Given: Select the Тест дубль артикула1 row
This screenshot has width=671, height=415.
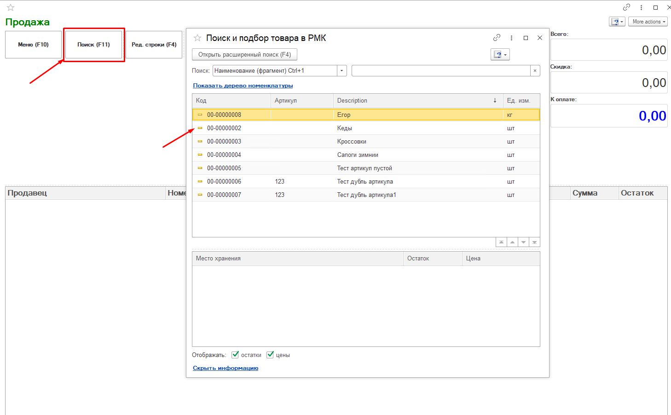Looking at the screenshot, I should [366, 195].
